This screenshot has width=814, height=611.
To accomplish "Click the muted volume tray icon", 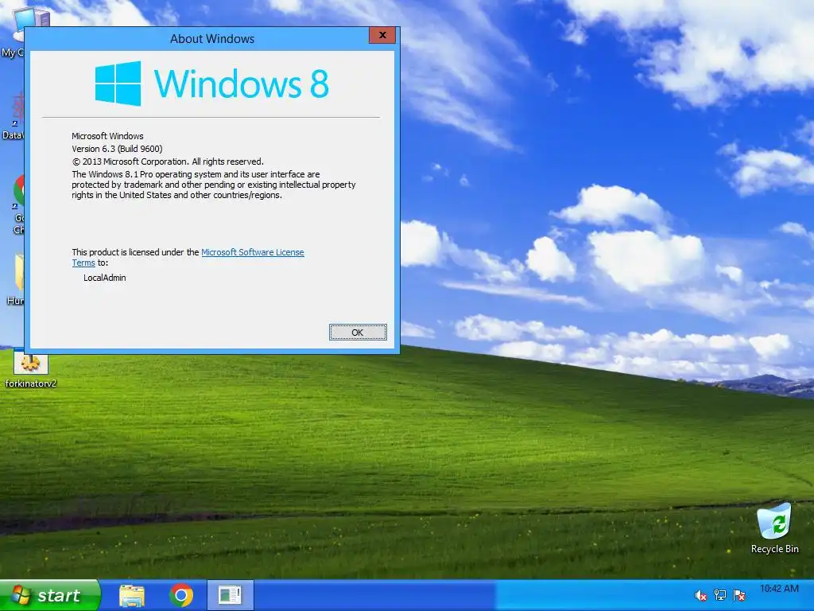I will tap(701, 595).
